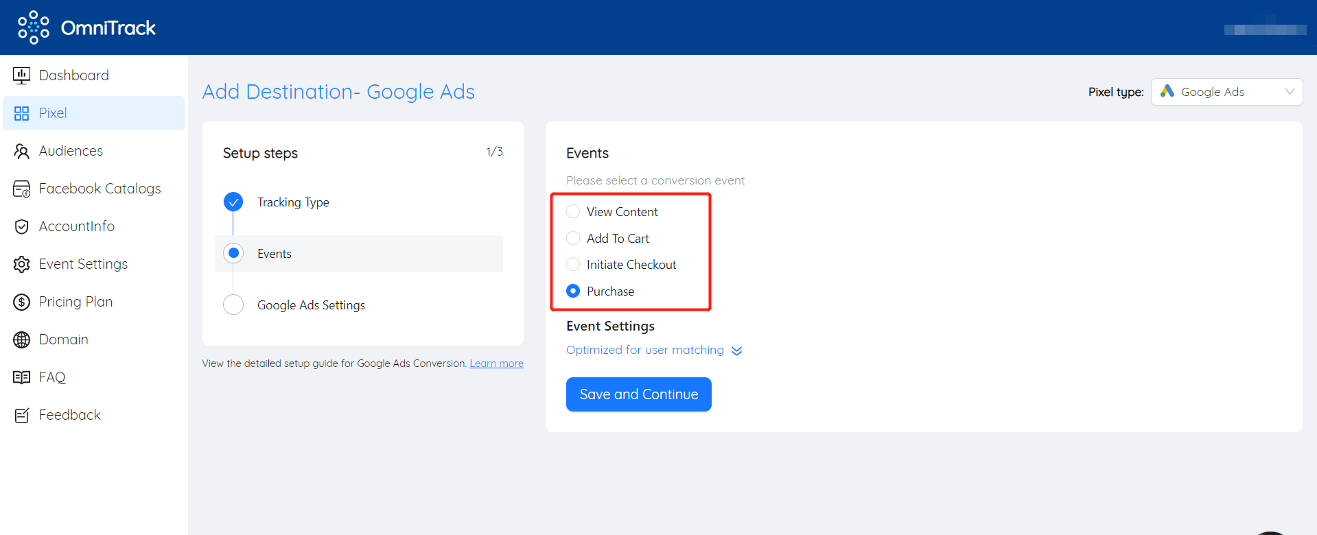Open AccountInfo from the sidebar
The height and width of the screenshot is (535, 1317).
point(94,226)
